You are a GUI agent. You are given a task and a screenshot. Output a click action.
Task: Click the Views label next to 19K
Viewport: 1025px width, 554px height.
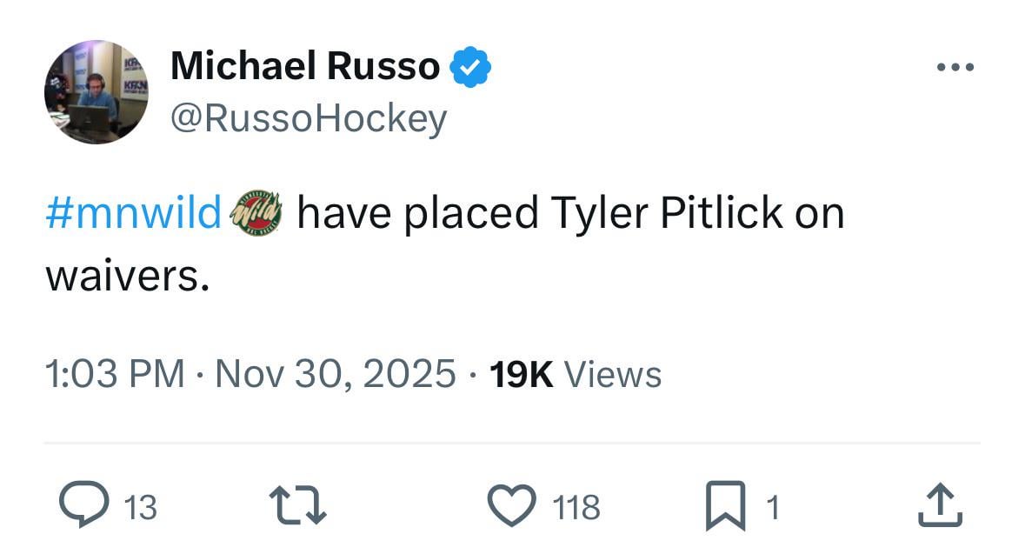pyautogui.click(x=614, y=374)
